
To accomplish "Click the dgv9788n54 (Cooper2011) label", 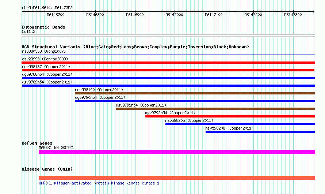I will (x=47, y=74).
